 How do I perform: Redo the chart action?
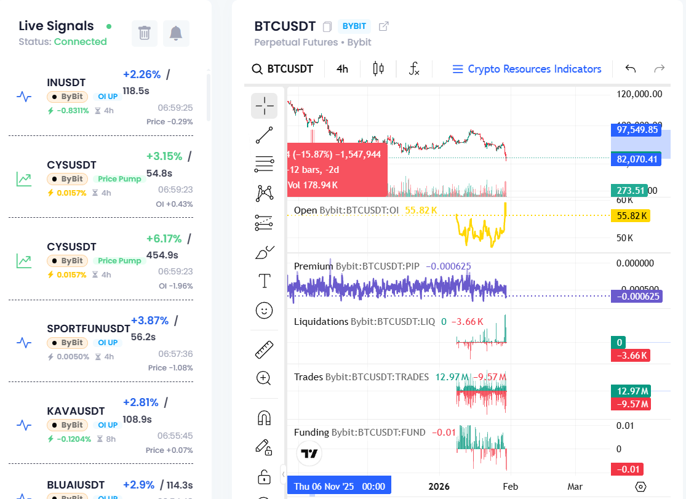click(660, 69)
